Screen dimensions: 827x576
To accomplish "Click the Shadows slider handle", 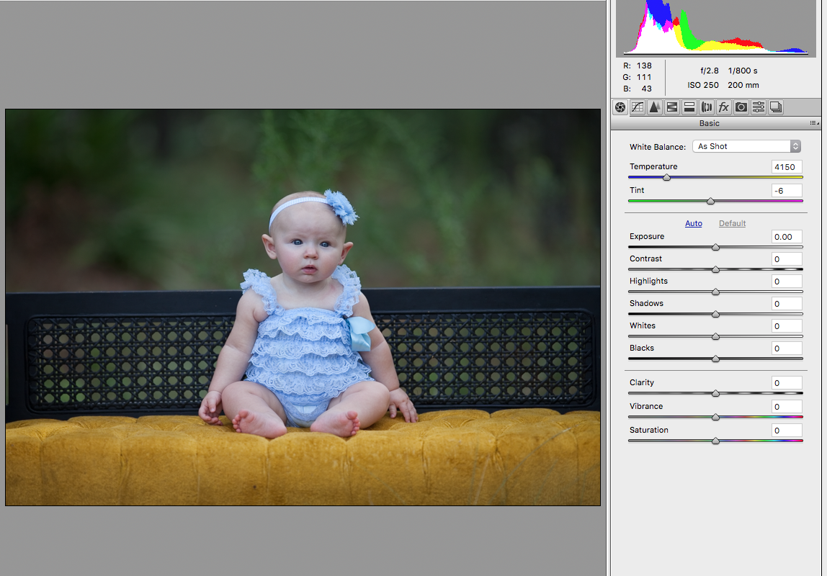I will (716, 315).
